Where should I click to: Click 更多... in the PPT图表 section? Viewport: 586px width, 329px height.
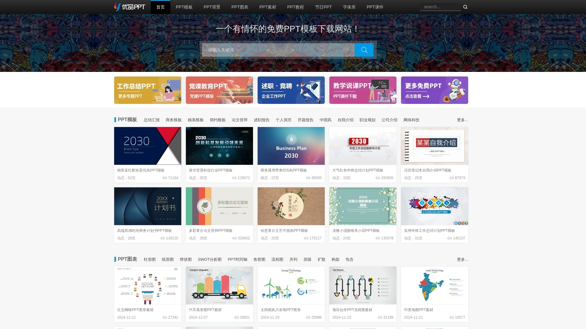click(462, 260)
